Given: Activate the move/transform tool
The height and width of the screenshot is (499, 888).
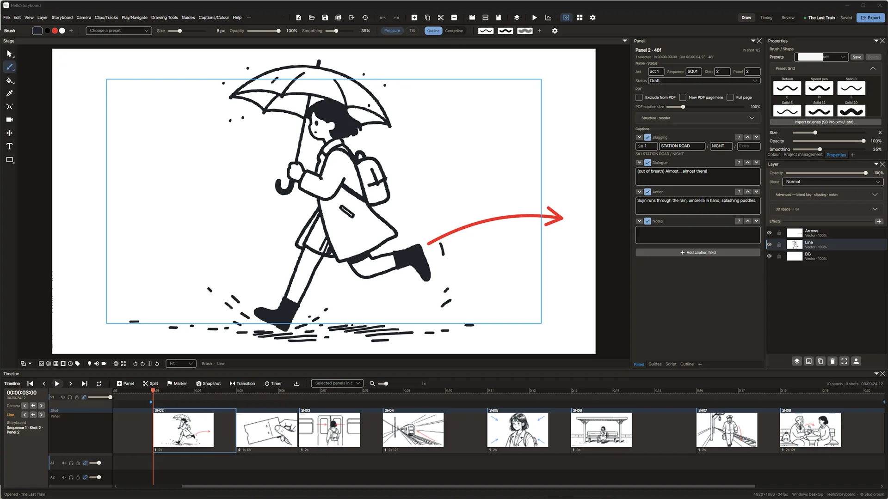Looking at the screenshot, I should 9,133.
